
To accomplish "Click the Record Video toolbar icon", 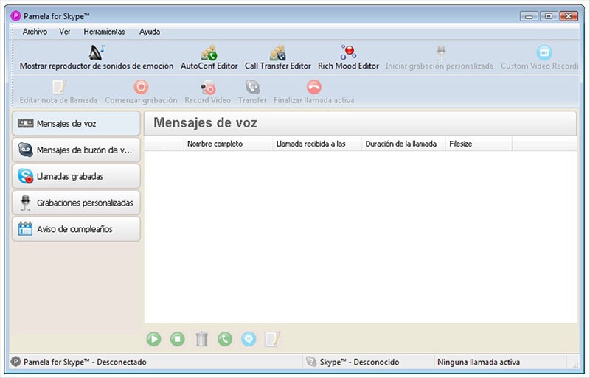I will coord(208,87).
